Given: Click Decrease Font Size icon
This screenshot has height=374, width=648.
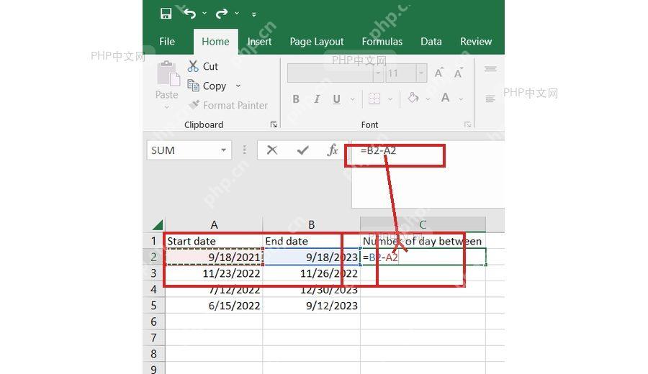Looking at the screenshot, I should tap(458, 73).
